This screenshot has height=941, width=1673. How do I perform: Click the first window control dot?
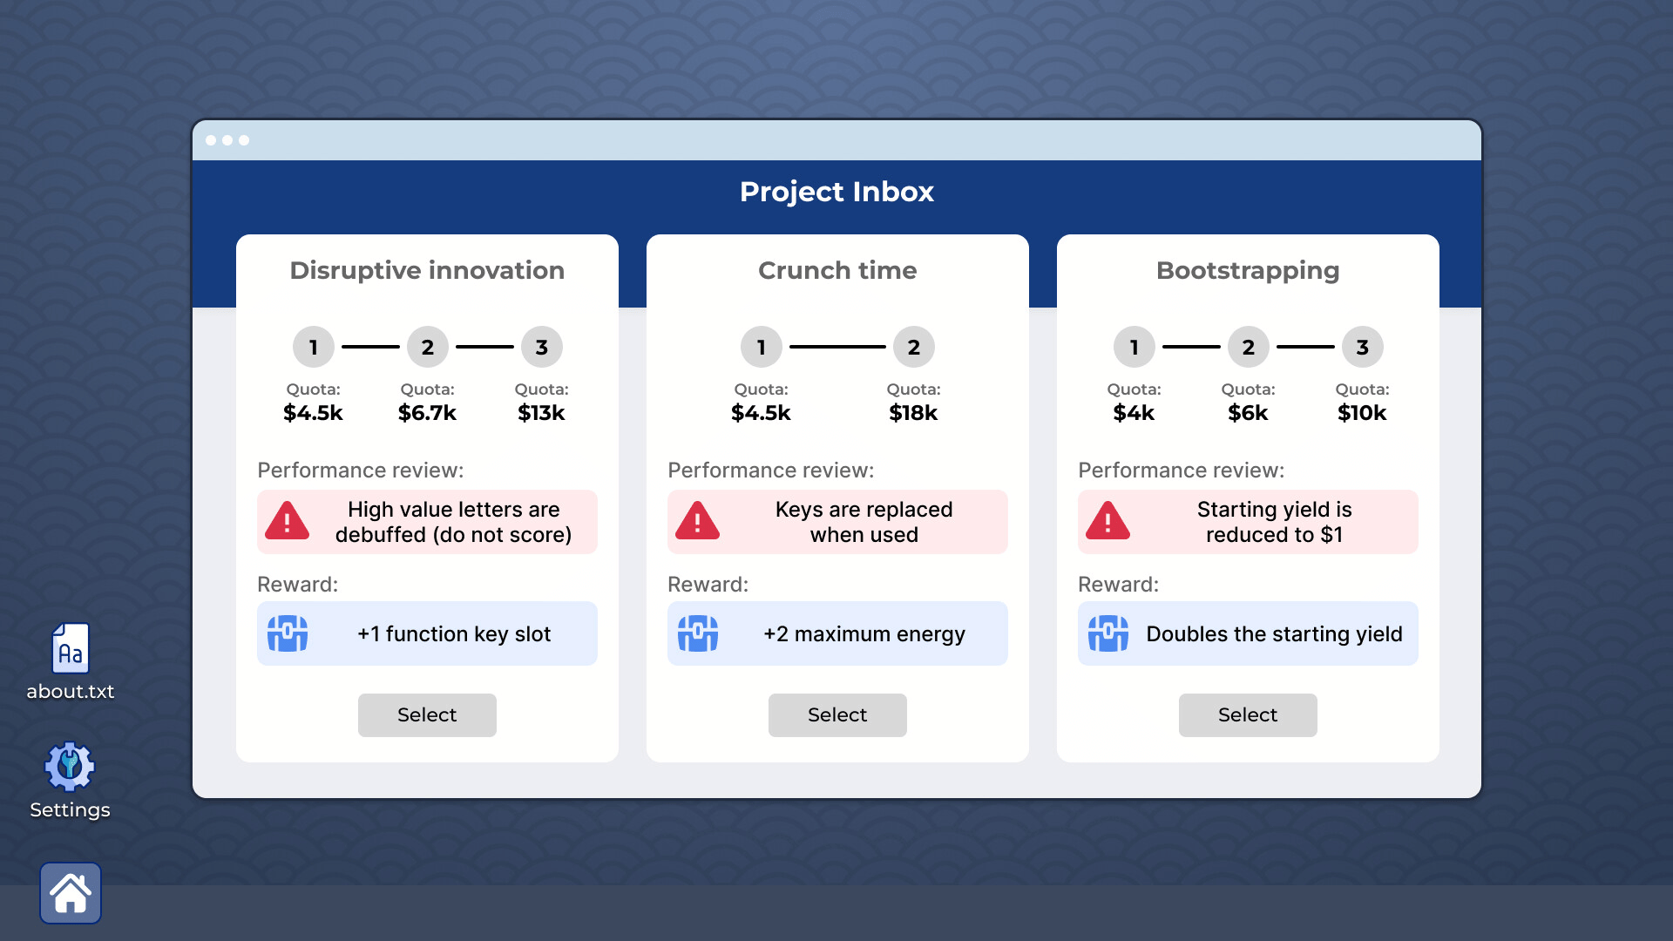[x=211, y=140]
